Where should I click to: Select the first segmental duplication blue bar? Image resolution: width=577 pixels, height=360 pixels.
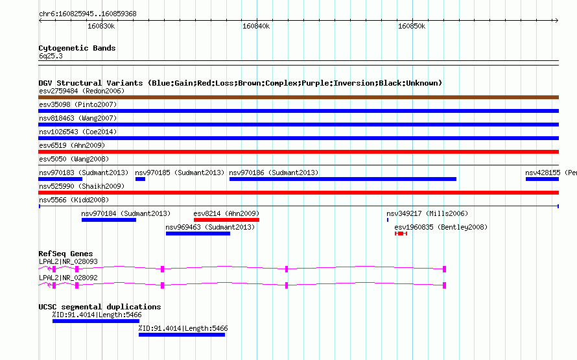pos(96,321)
